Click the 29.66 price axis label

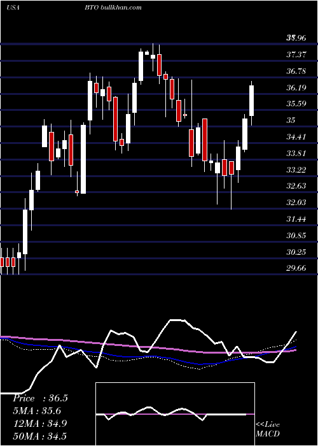click(x=296, y=268)
